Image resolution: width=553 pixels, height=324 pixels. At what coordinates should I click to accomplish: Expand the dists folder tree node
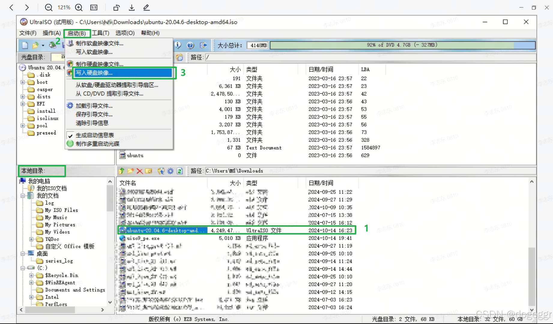coord(23,97)
